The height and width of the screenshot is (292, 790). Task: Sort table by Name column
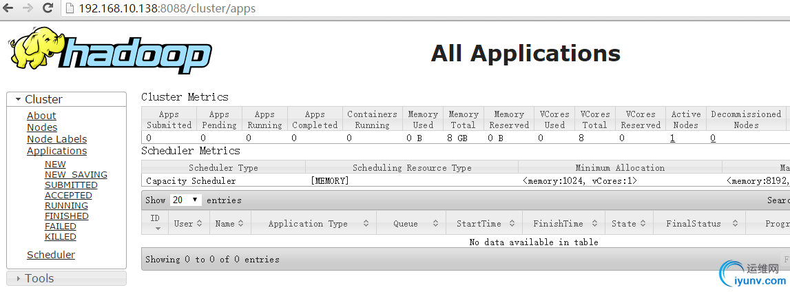[230, 224]
